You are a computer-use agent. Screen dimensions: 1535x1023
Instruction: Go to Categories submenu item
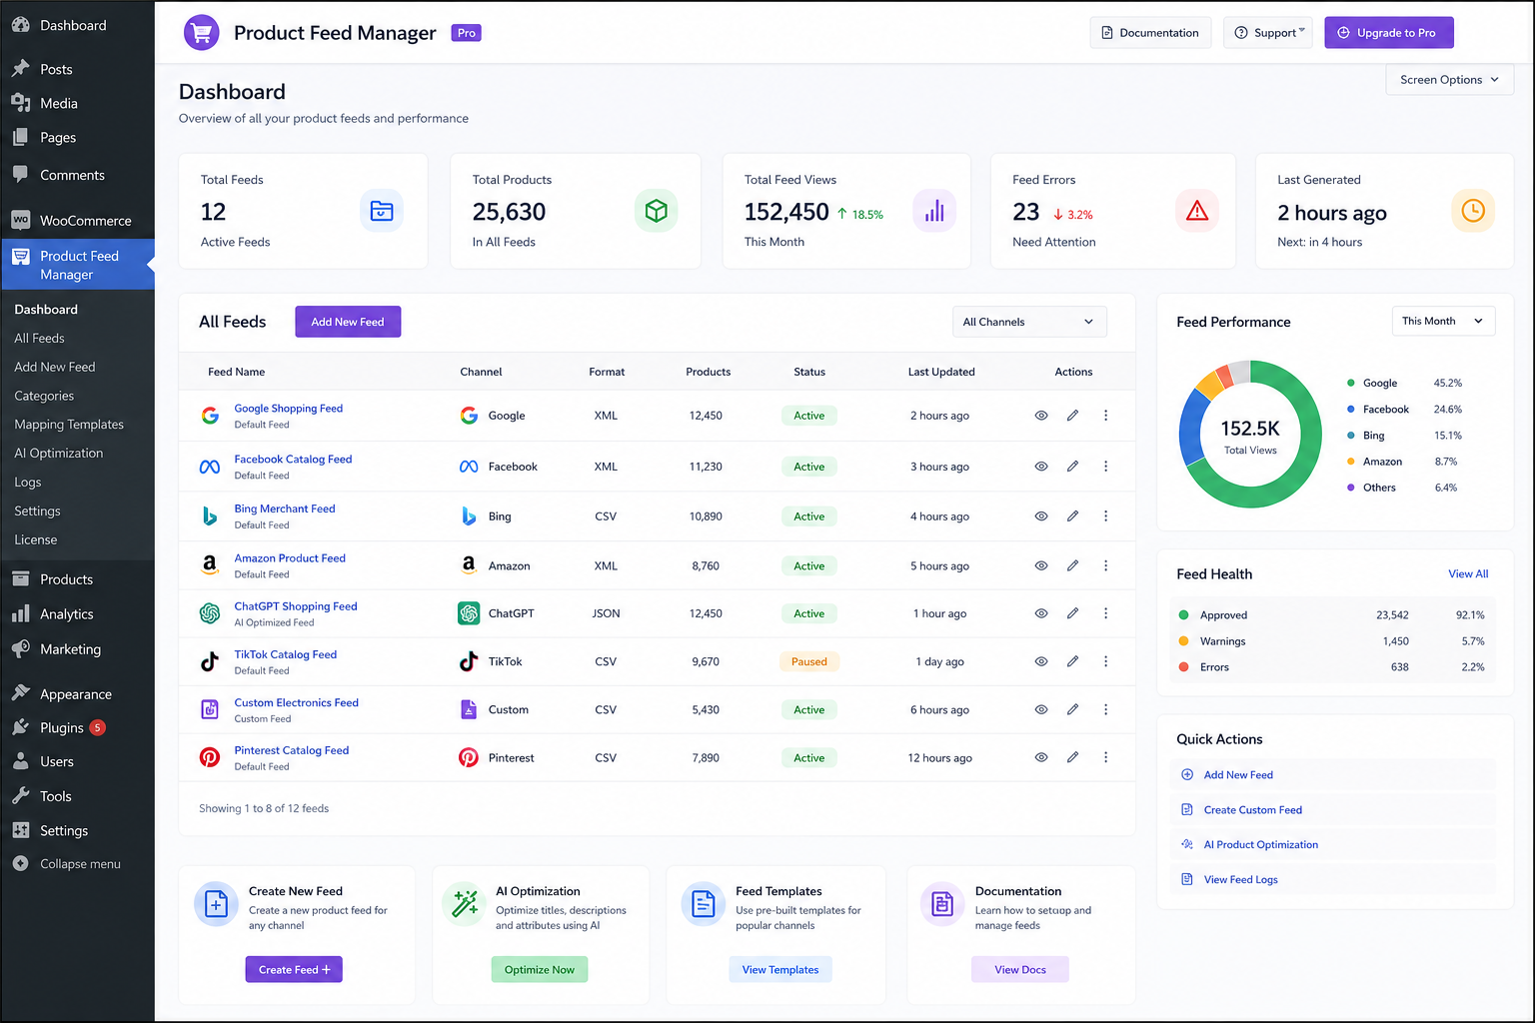pos(44,397)
